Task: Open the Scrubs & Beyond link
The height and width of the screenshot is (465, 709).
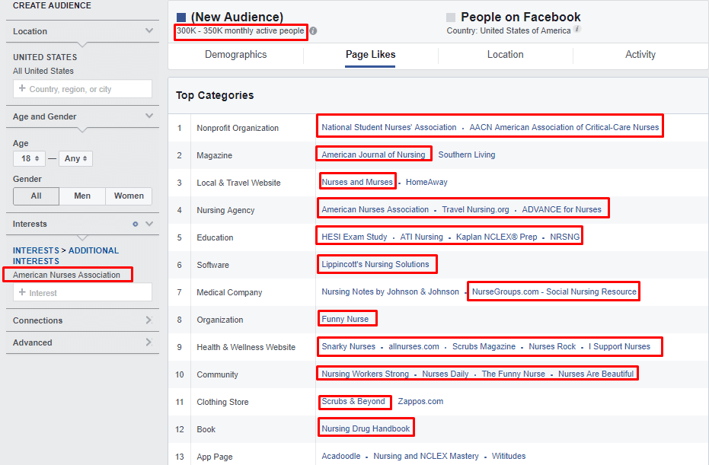Action: [353, 401]
